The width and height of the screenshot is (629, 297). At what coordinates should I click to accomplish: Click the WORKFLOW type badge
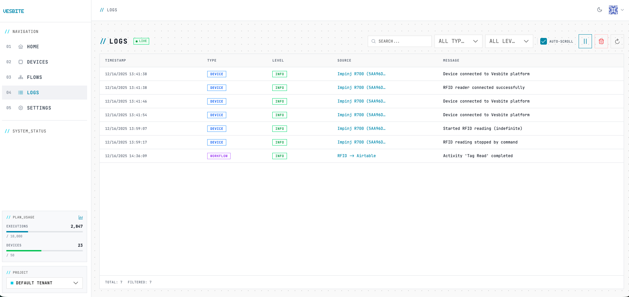(x=219, y=156)
